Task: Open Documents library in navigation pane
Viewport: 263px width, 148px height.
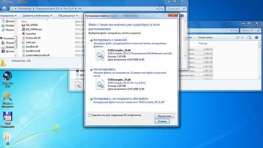Action: [8, 21]
